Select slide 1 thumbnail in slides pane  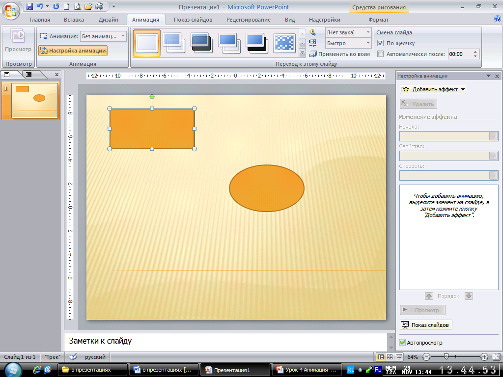(x=35, y=101)
